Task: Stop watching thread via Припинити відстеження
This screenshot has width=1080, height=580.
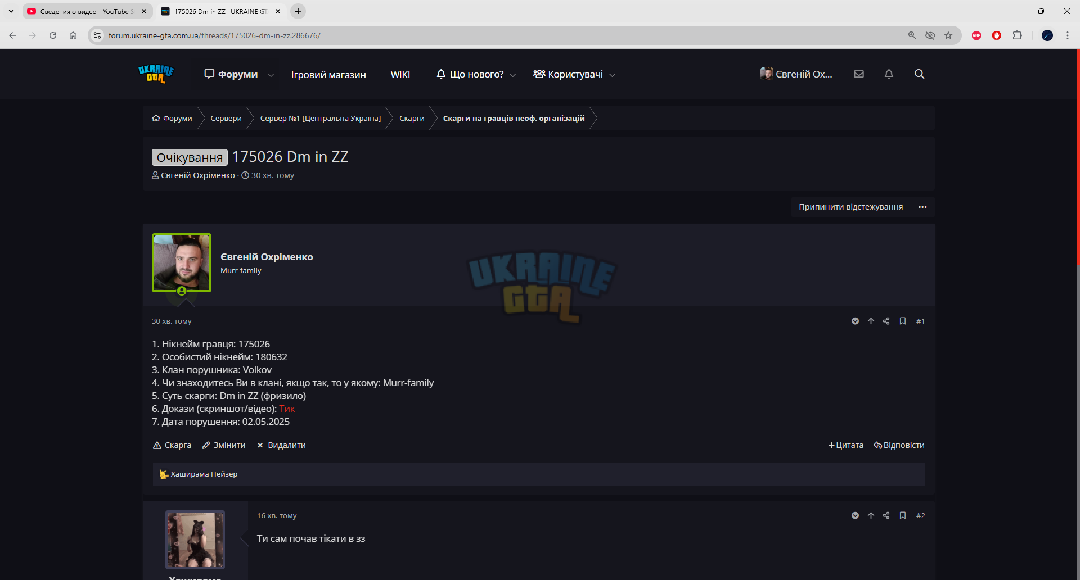Action: pyautogui.click(x=850, y=207)
